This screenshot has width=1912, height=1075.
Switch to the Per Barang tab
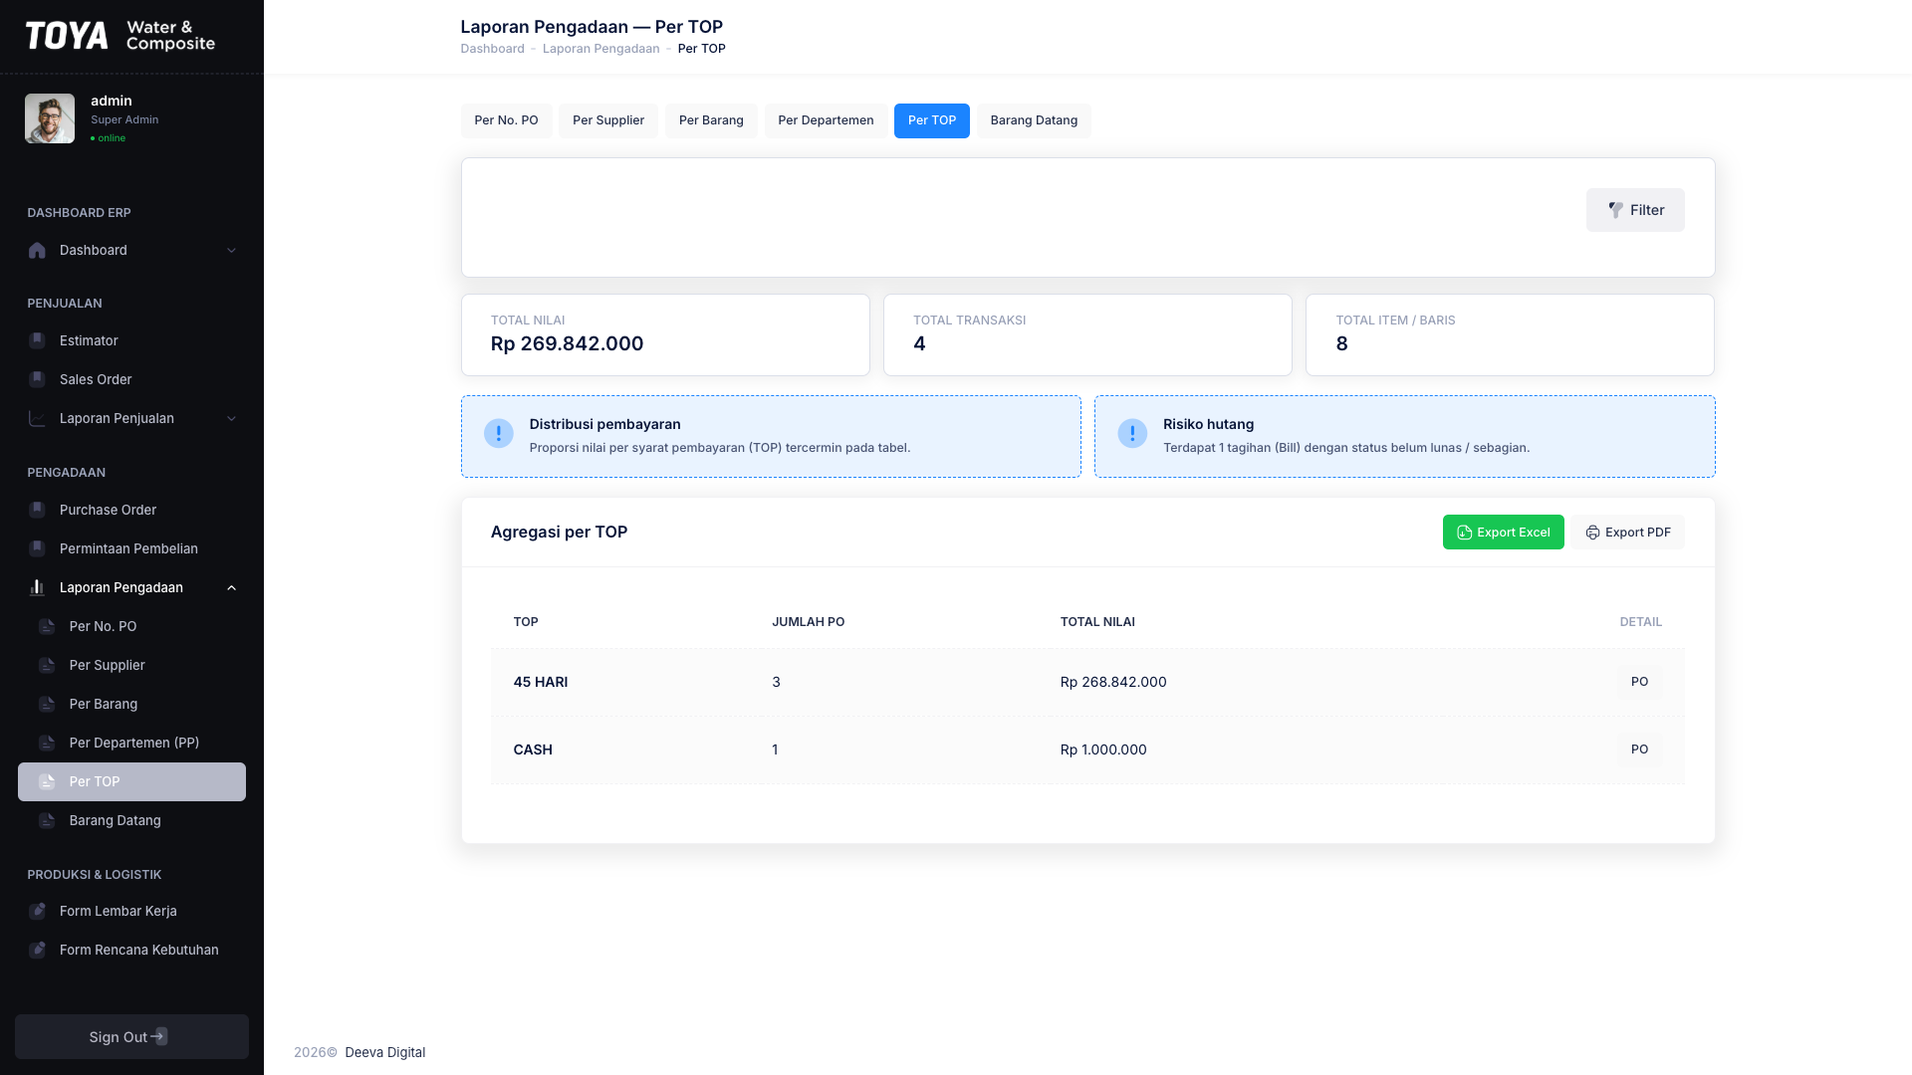pyautogui.click(x=711, y=120)
